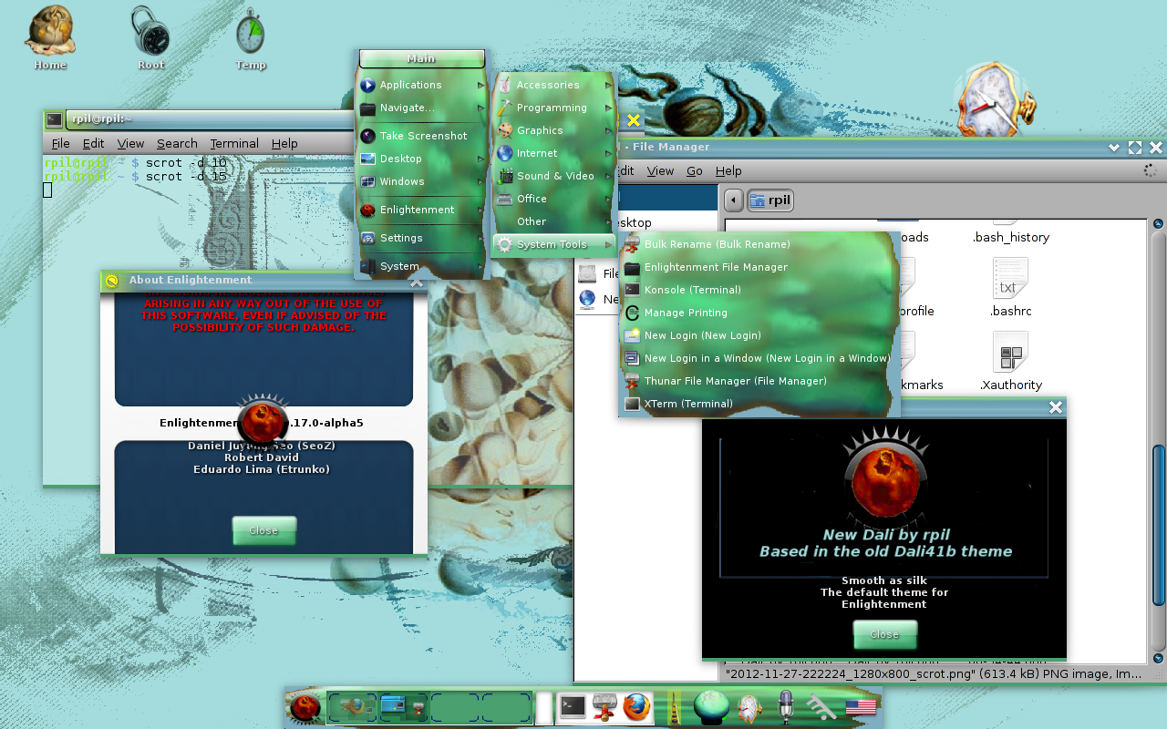The width and height of the screenshot is (1167, 729).
Task: Expand the Settings submenu
Action: [422, 238]
